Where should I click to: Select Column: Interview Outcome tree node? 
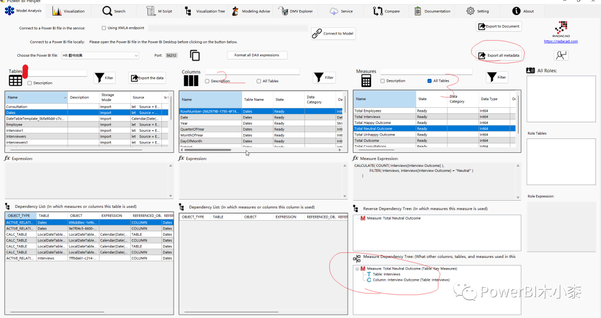point(411,280)
